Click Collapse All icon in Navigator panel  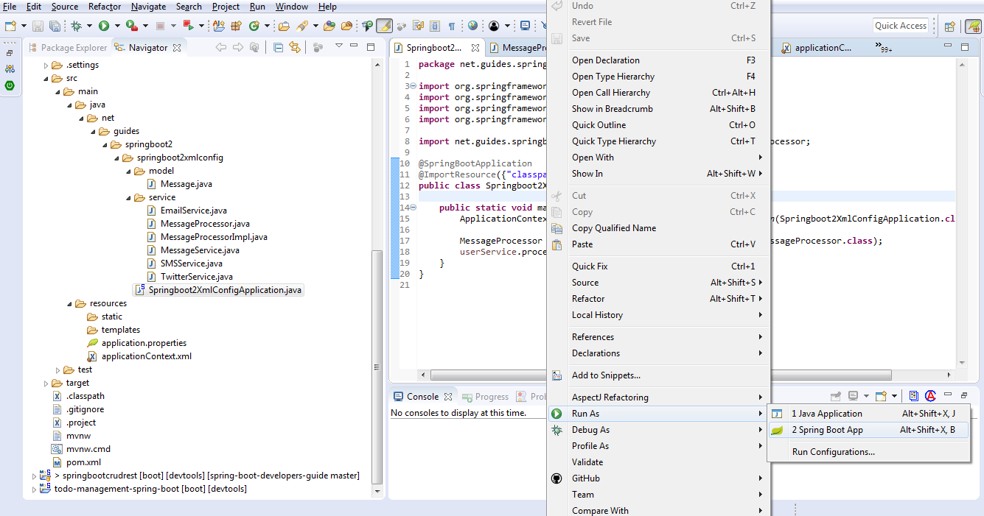pyautogui.click(x=278, y=47)
